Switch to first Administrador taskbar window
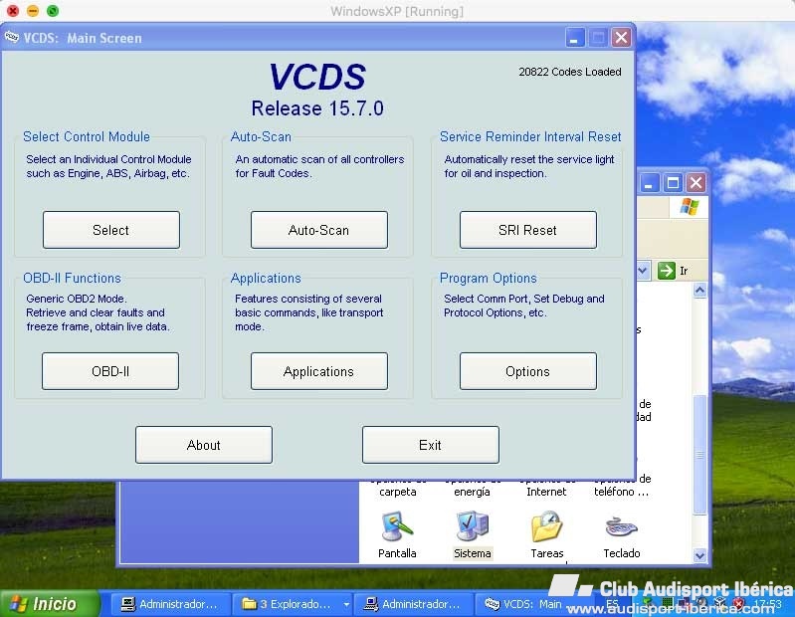Viewport: 795px width, 617px height. [170, 604]
